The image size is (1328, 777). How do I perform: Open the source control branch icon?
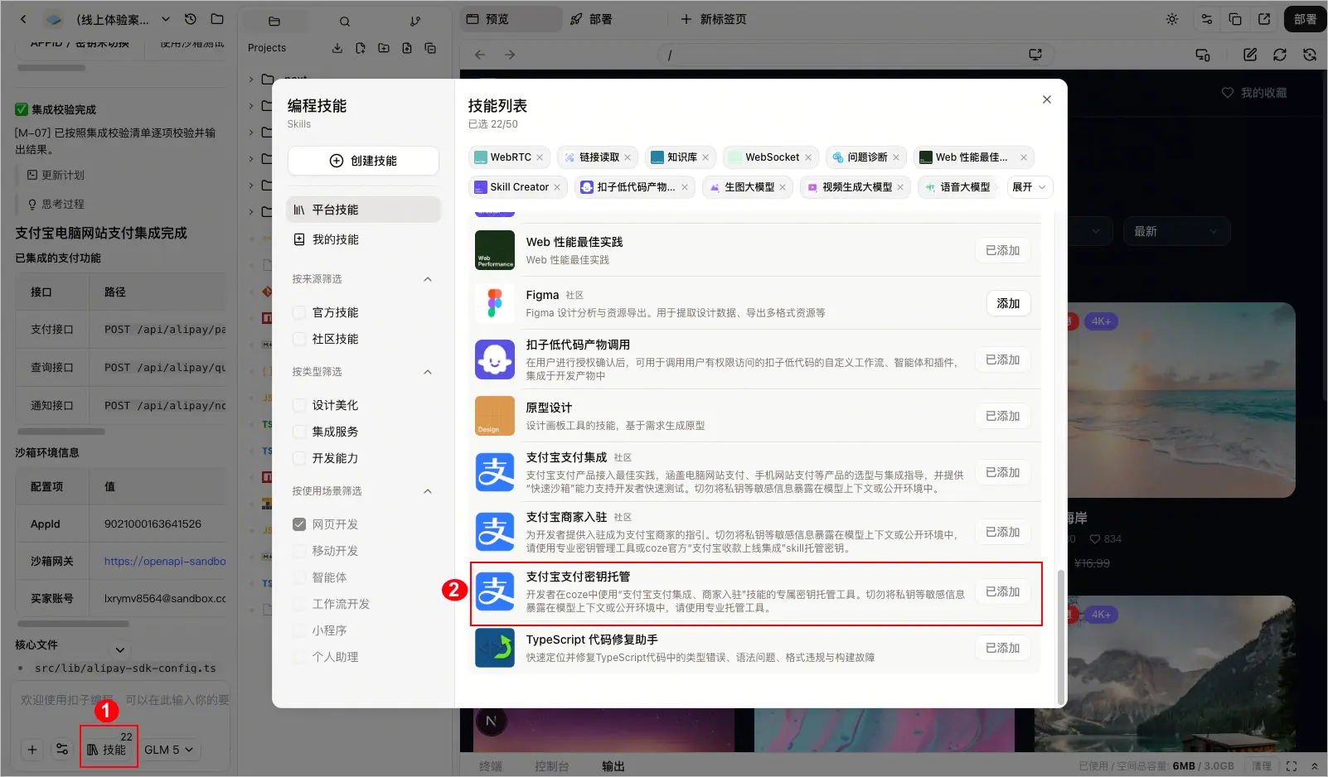pos(415,21)
